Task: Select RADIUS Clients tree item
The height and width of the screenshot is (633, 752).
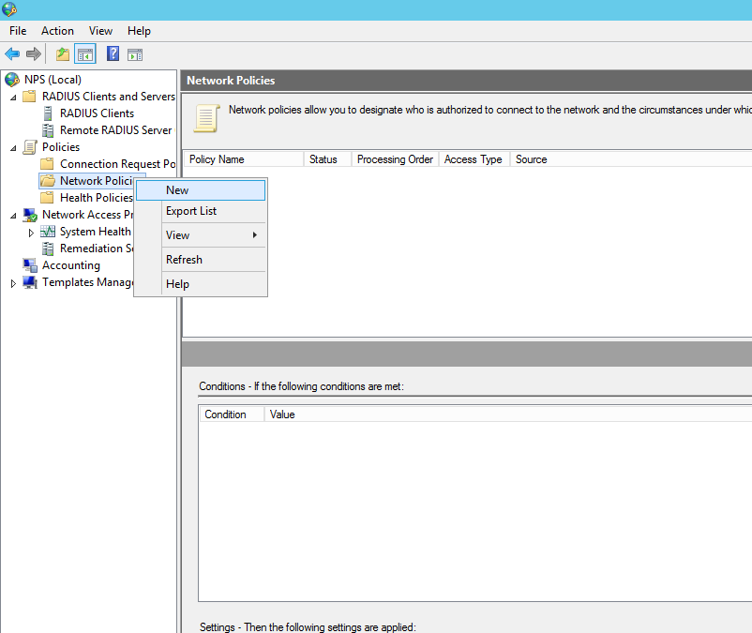Action: coord(97,113)
